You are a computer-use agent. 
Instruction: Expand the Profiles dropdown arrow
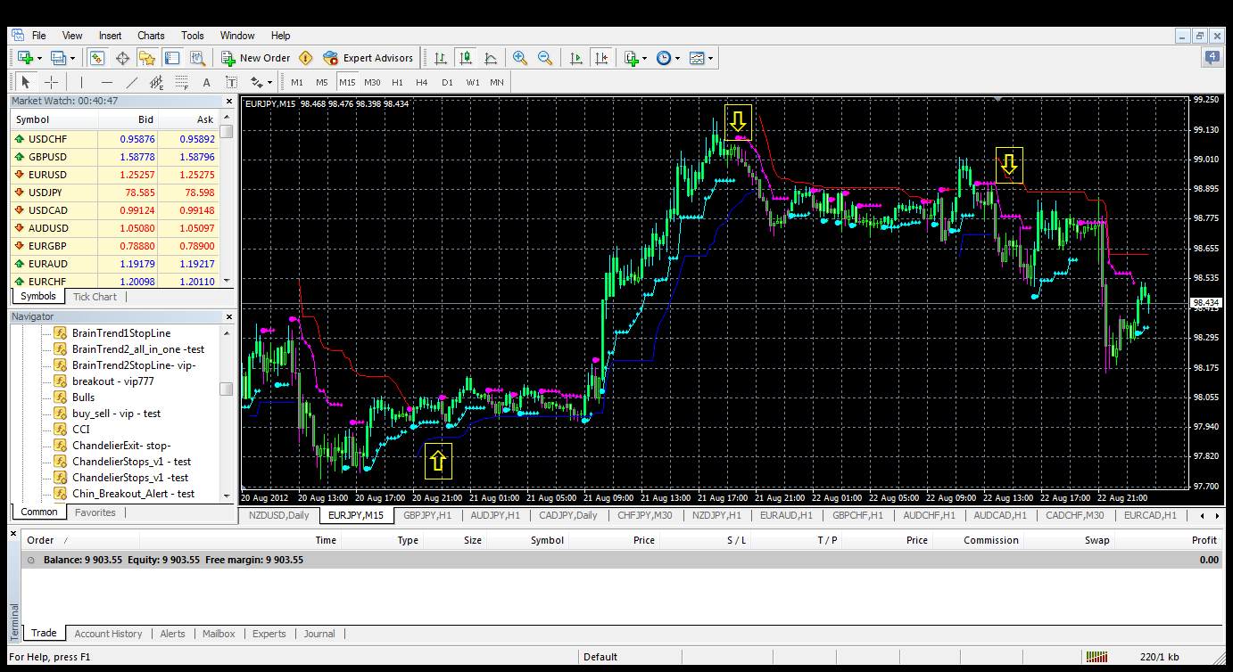[73, 59]
